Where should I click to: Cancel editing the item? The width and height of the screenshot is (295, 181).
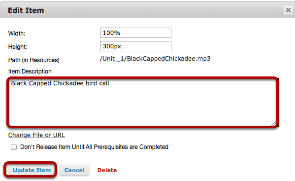pos(74,170)
